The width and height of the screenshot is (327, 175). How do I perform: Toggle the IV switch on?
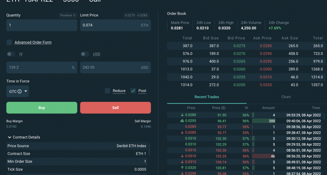pyautogui.click(x=11, y=54)
